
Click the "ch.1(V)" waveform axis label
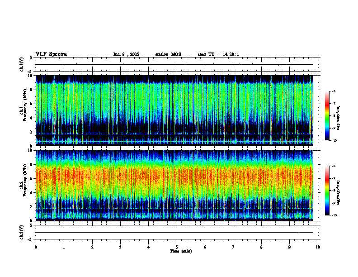pyautogui.click(x=21, y=64)
